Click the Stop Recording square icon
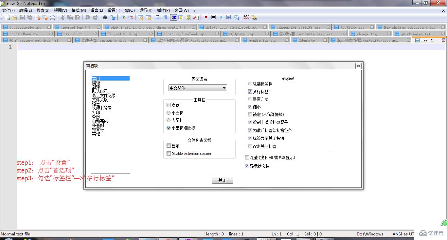The height and width of the screenshot is (240, 447). (x=213, y=17)
